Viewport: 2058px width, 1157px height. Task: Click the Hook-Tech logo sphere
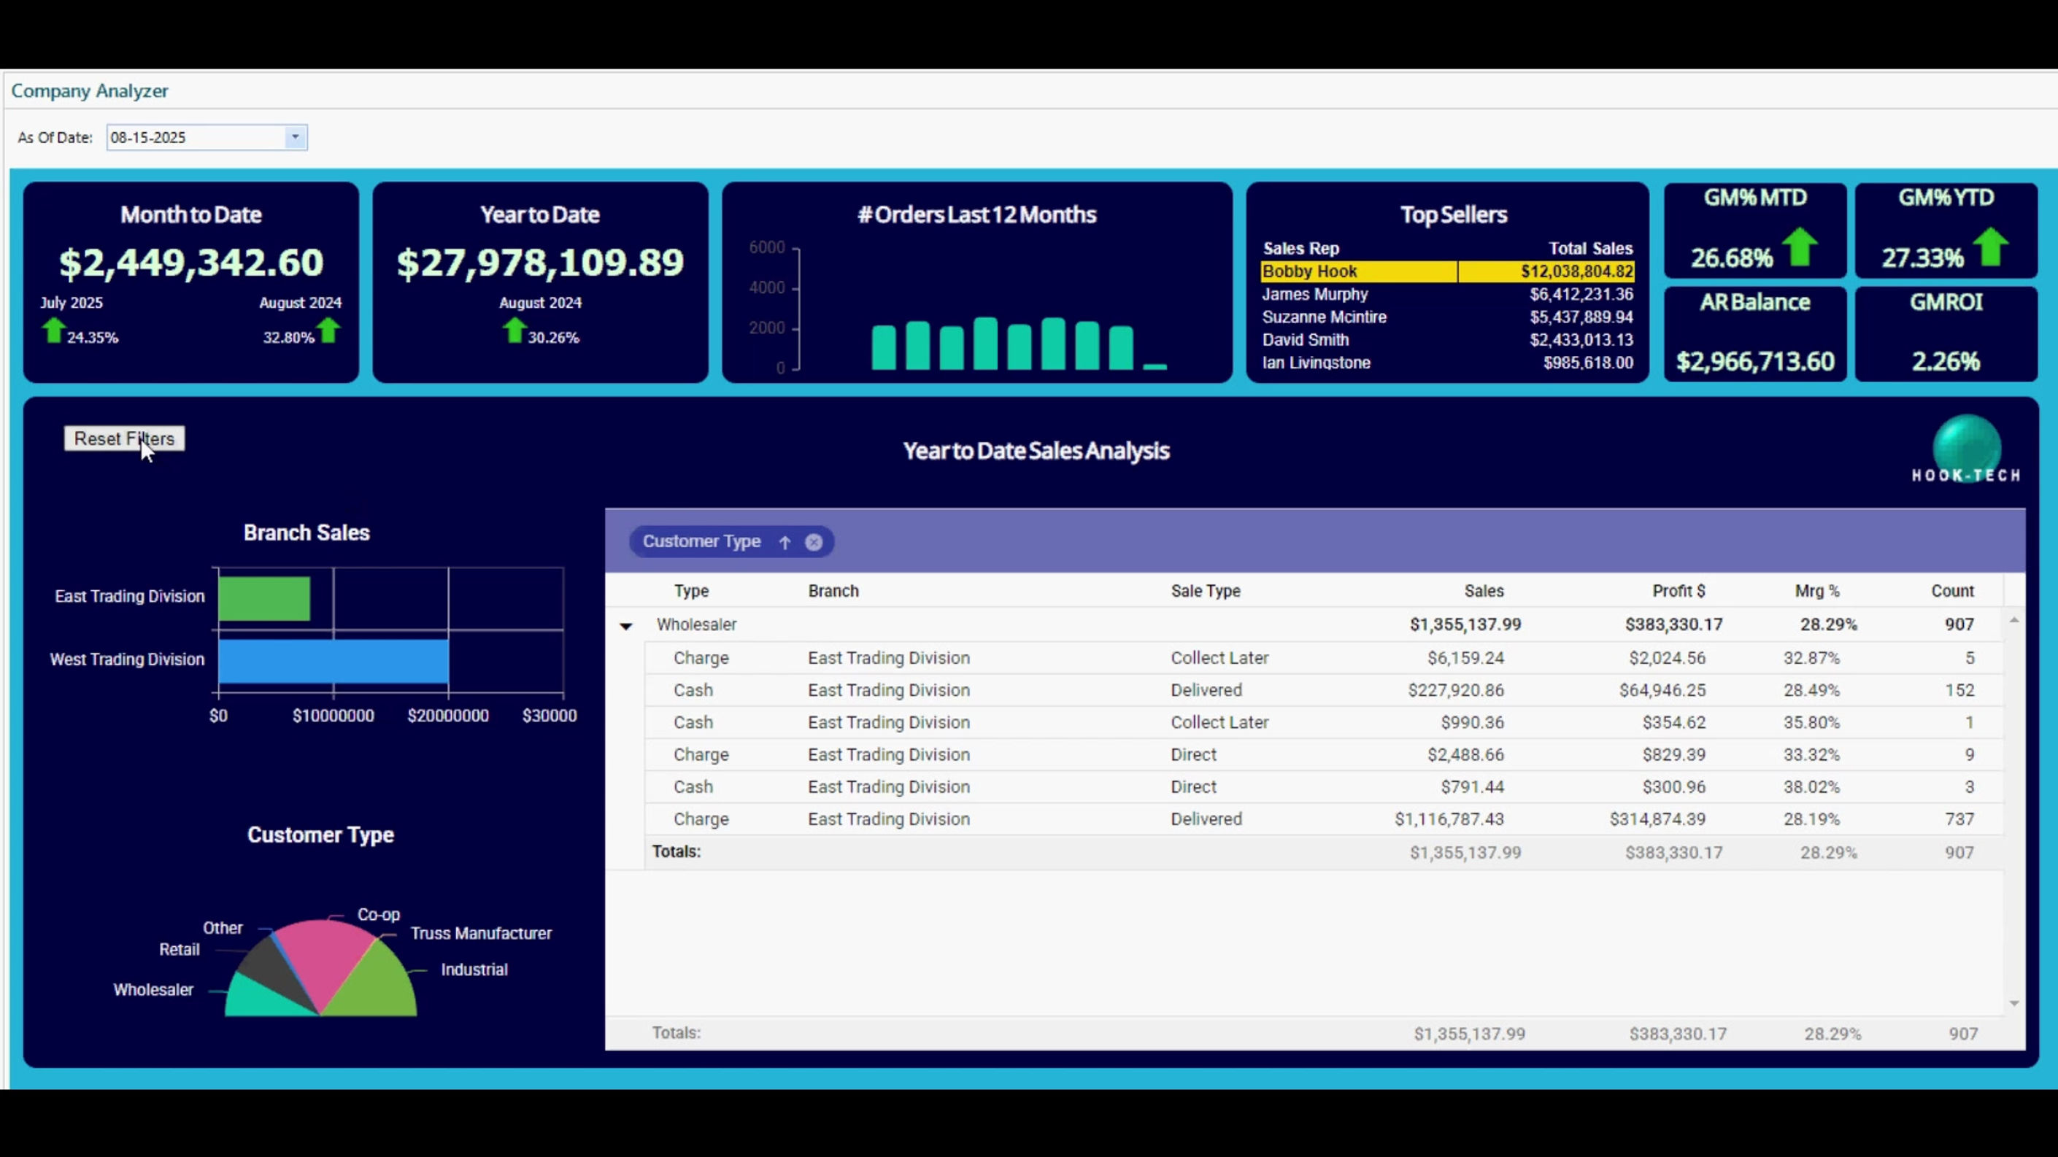point(1966,448)
